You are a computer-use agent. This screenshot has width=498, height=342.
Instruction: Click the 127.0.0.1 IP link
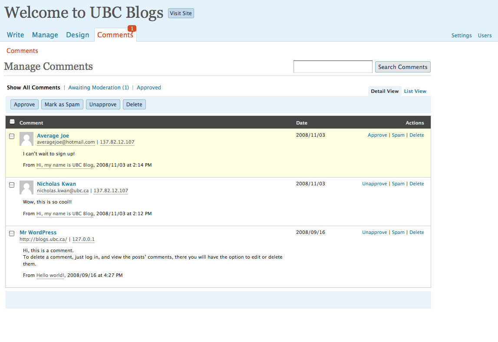83,239
